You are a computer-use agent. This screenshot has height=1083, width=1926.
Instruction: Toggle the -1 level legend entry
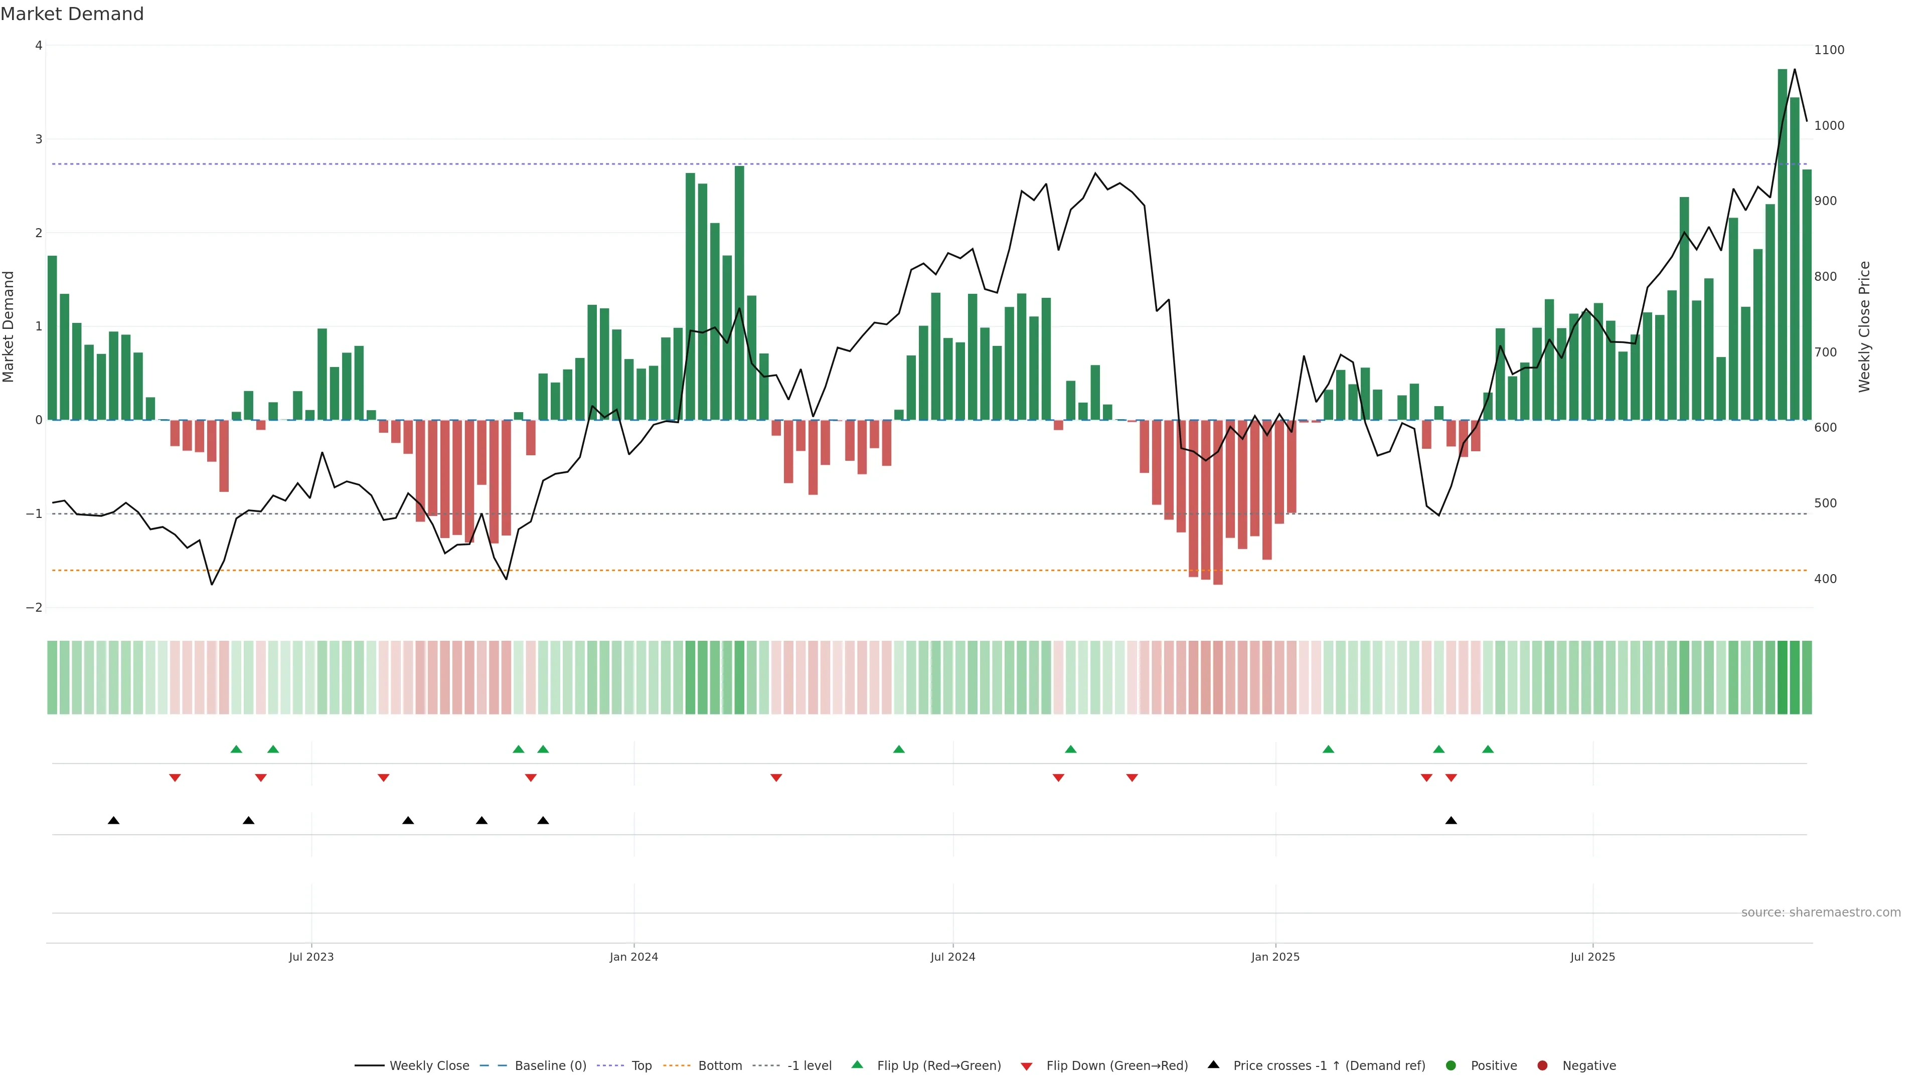point(809,1065)
